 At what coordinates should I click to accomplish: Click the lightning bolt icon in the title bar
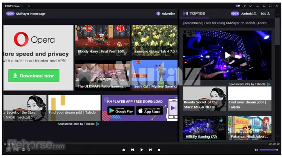(29, 6)
